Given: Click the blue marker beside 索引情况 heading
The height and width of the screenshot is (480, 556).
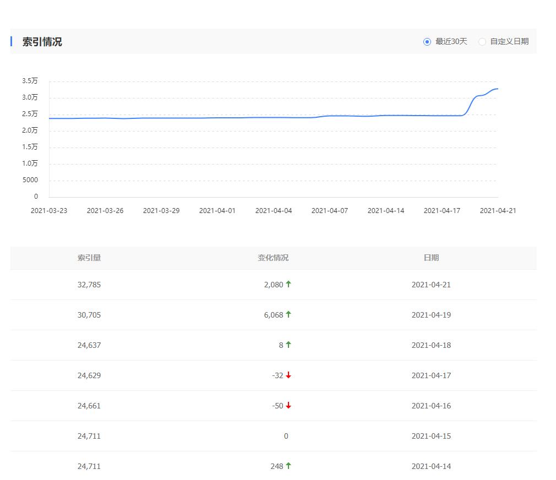Looking at the screenshot, I should tap(11, 41).
